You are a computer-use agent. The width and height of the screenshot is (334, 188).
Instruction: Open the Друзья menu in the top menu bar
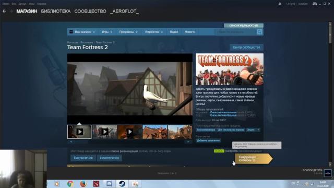point(22,4)
